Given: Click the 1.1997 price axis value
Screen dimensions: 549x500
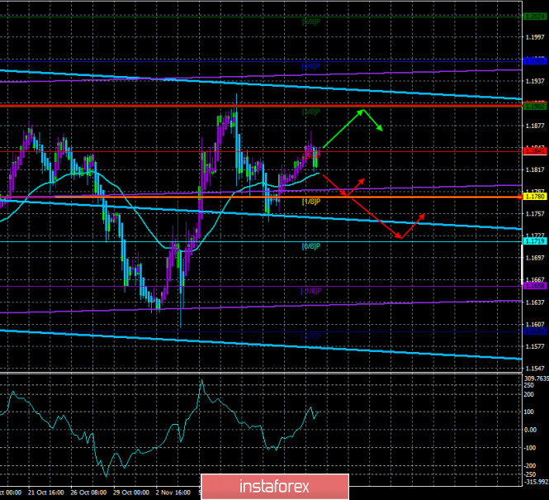Looking at the screenshot, I should (x=535, y=37).
